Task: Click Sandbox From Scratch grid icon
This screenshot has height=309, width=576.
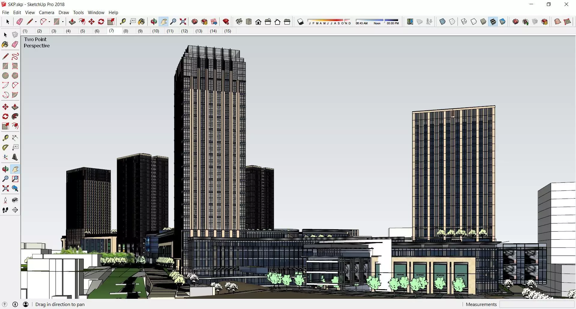Action: pos(567,22)
